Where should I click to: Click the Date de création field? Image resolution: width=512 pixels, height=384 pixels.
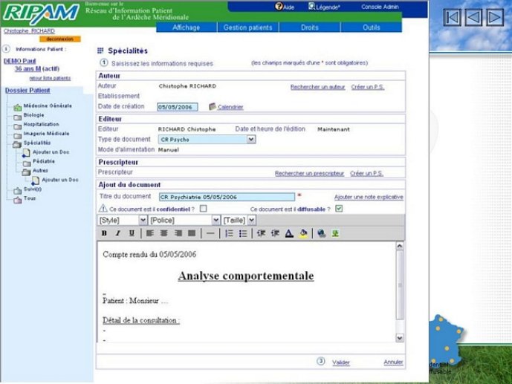178,107
